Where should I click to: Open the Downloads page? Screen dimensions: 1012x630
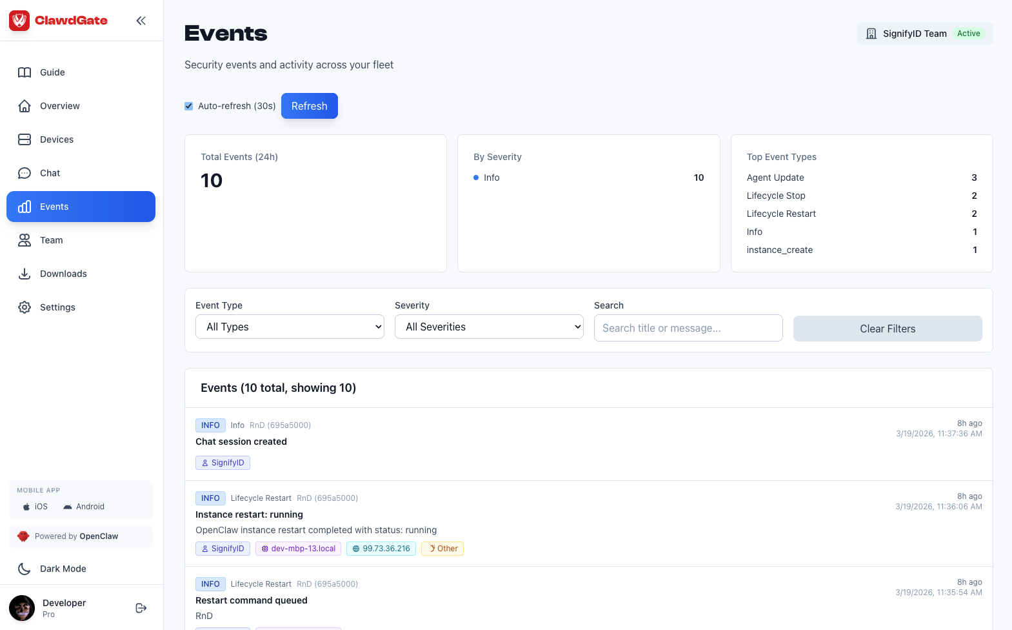pyautogui.click(x=81, y=274)
